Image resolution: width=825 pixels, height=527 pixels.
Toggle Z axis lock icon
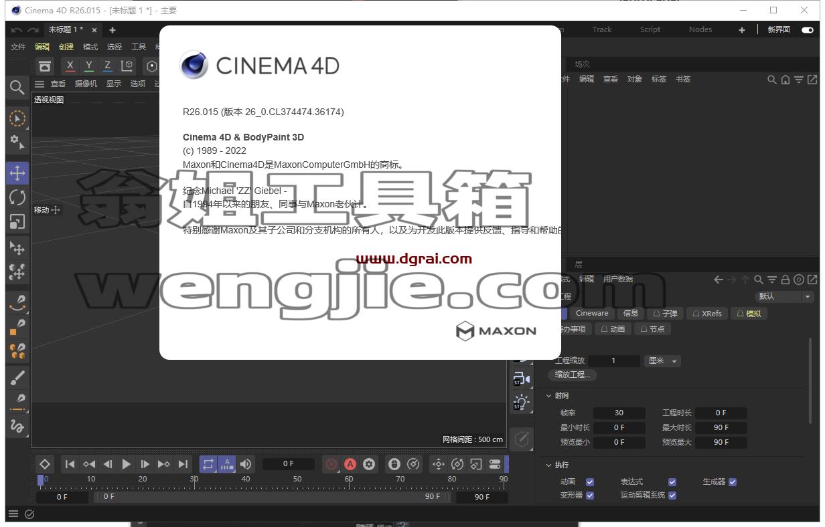(x=107, y=66)
